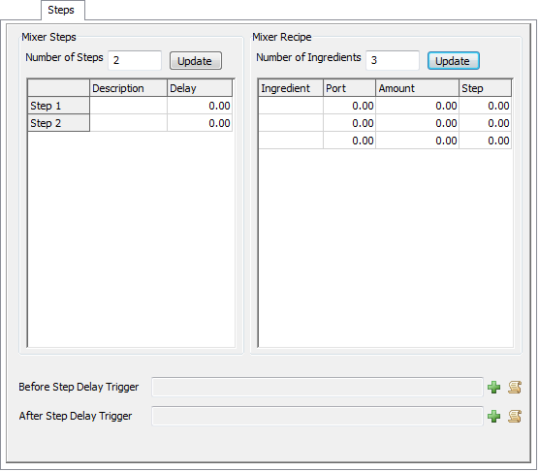The image size is (539, 471).
Task: Select first ingredient row Port cell
Action: pyautogui.click(x=349, y=106)
